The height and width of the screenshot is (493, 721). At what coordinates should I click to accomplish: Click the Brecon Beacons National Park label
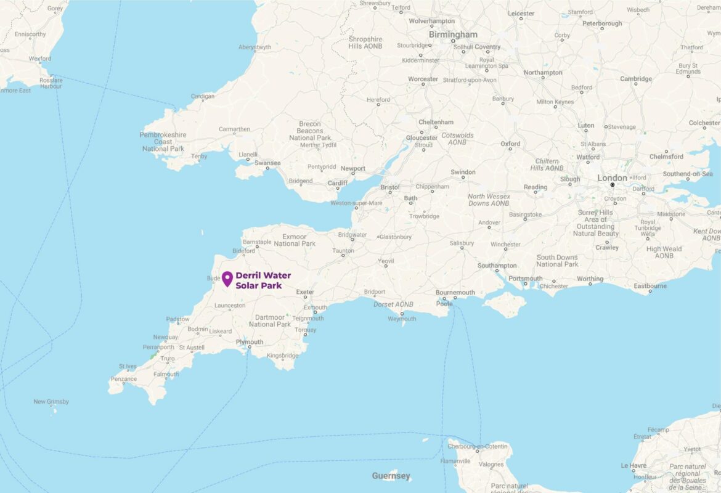pos(310,131)
